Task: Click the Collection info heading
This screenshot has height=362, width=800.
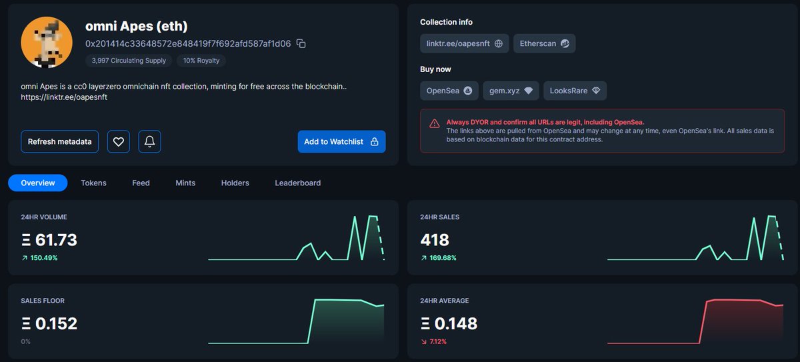Action: tap(447, 22)
